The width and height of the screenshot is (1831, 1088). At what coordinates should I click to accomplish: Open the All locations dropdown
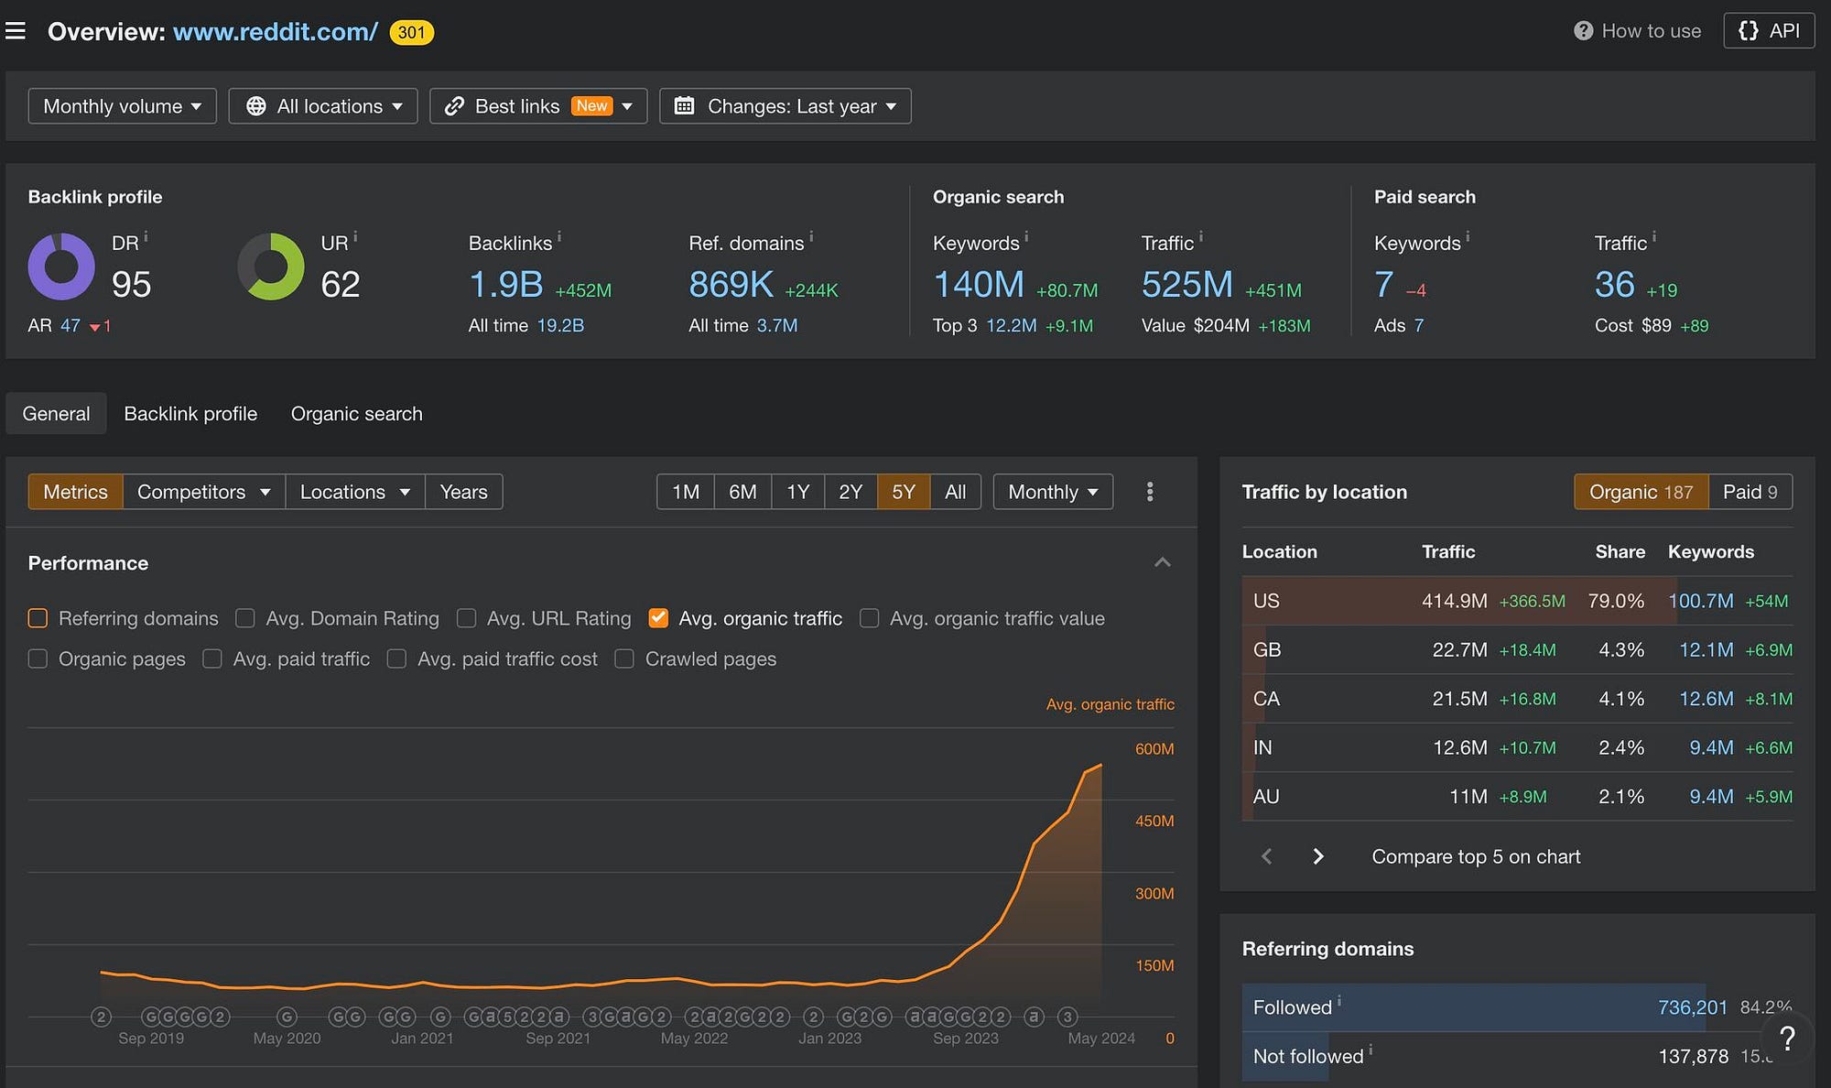(323, 106)
